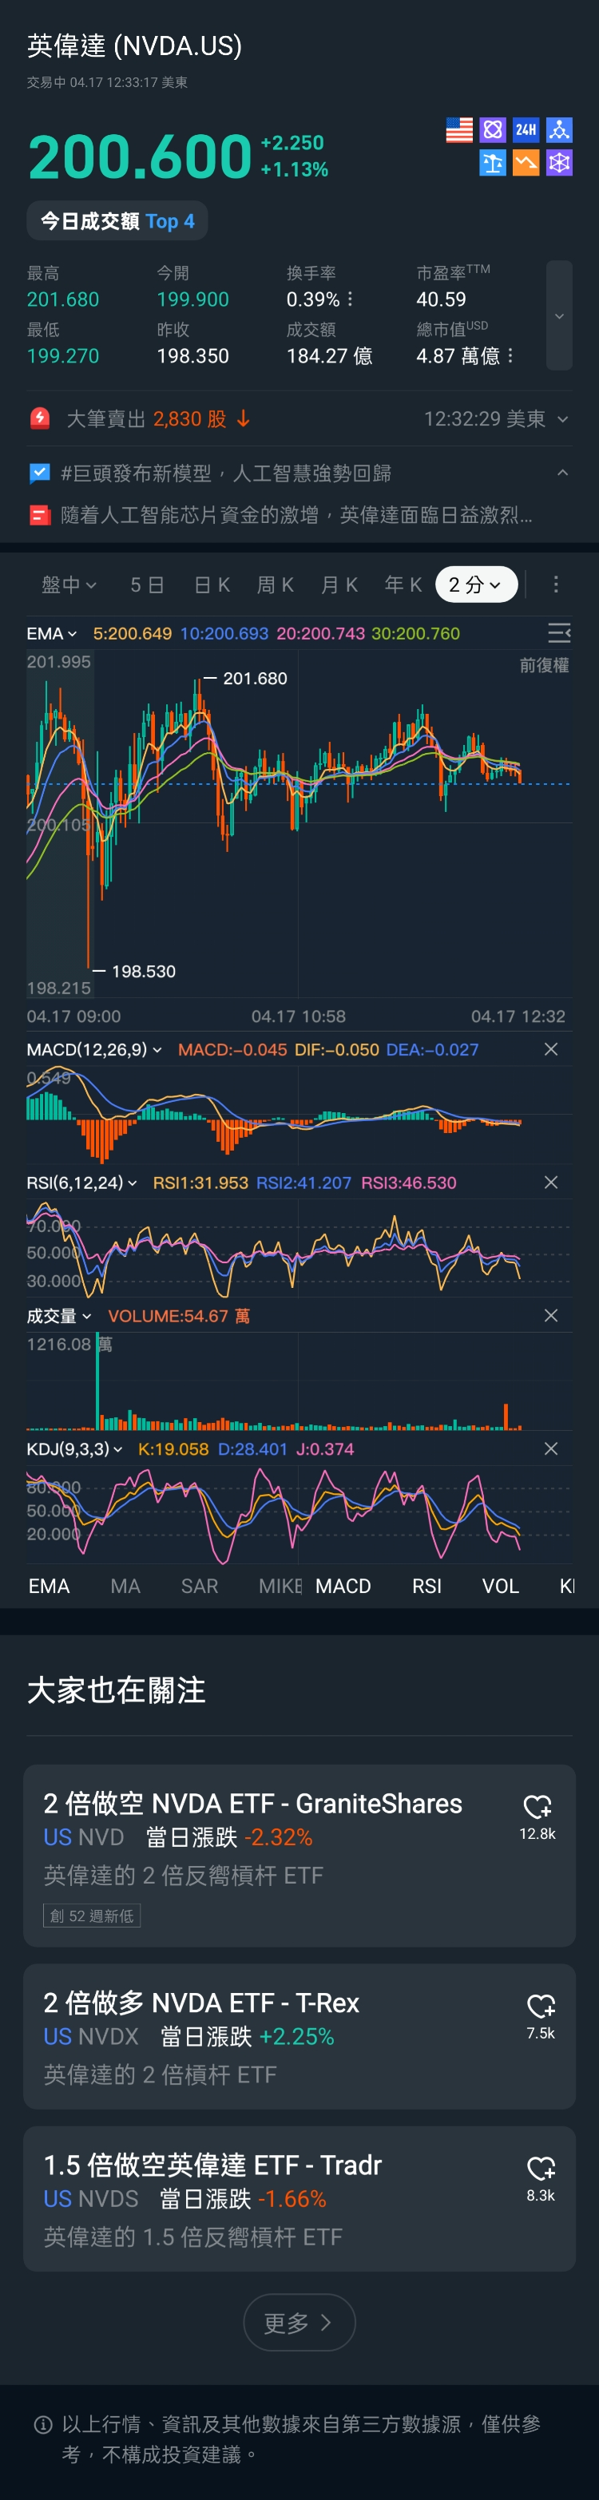Toggle the MACD indicator at bottom bar

[343, 1586]
